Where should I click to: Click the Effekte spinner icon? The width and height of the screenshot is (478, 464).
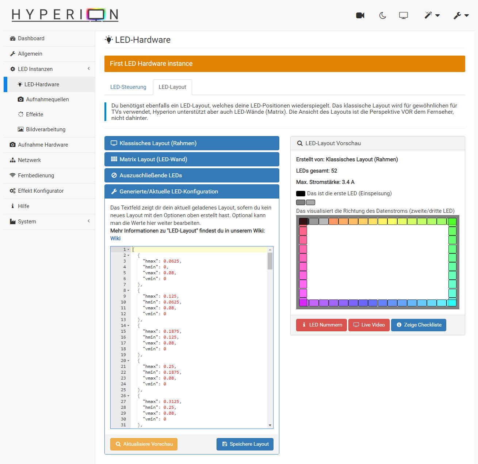[x=21, y=114]
